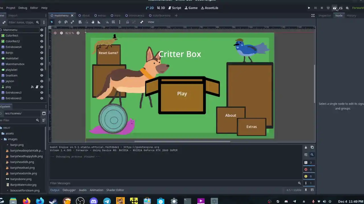Open the Script workspace
The image size is (364, 204).
pyautogui.click(x=175, y=8)
